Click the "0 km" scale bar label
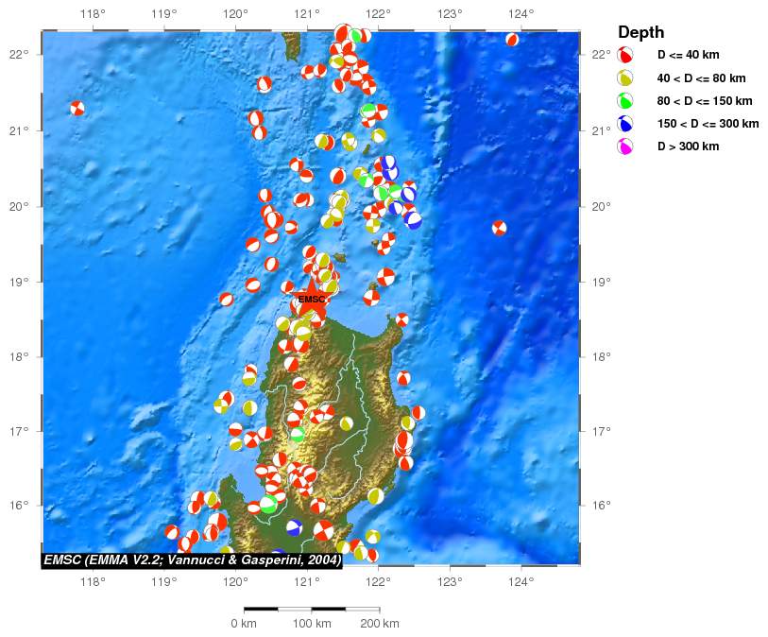 click(244, 624)
